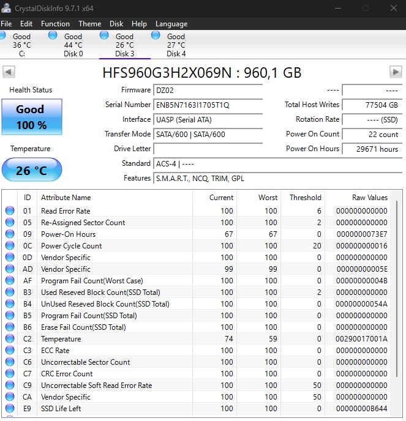Go to next disk with right arrow
The image size is (406, 421).
(x=396, y=72)
